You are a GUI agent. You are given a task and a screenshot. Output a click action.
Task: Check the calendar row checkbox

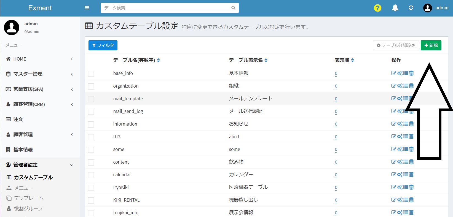pos(91,175)
